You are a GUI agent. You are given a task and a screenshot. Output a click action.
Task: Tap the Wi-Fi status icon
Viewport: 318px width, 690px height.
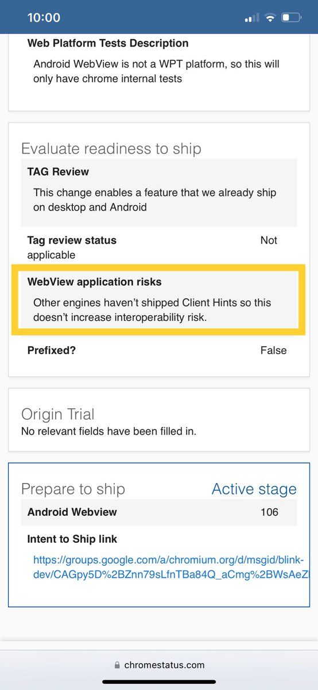coord(270,18)
